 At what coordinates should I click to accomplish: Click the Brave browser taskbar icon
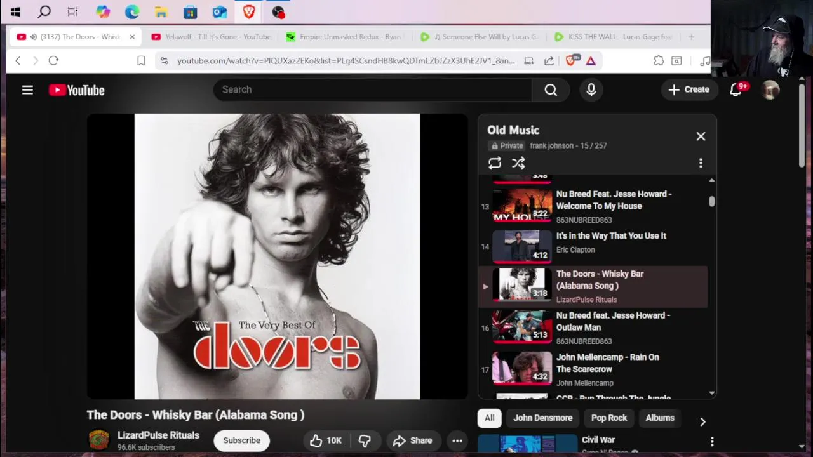pos(249,11)
